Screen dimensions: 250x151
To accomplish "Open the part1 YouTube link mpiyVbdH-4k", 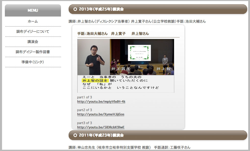I will (101, 102).
